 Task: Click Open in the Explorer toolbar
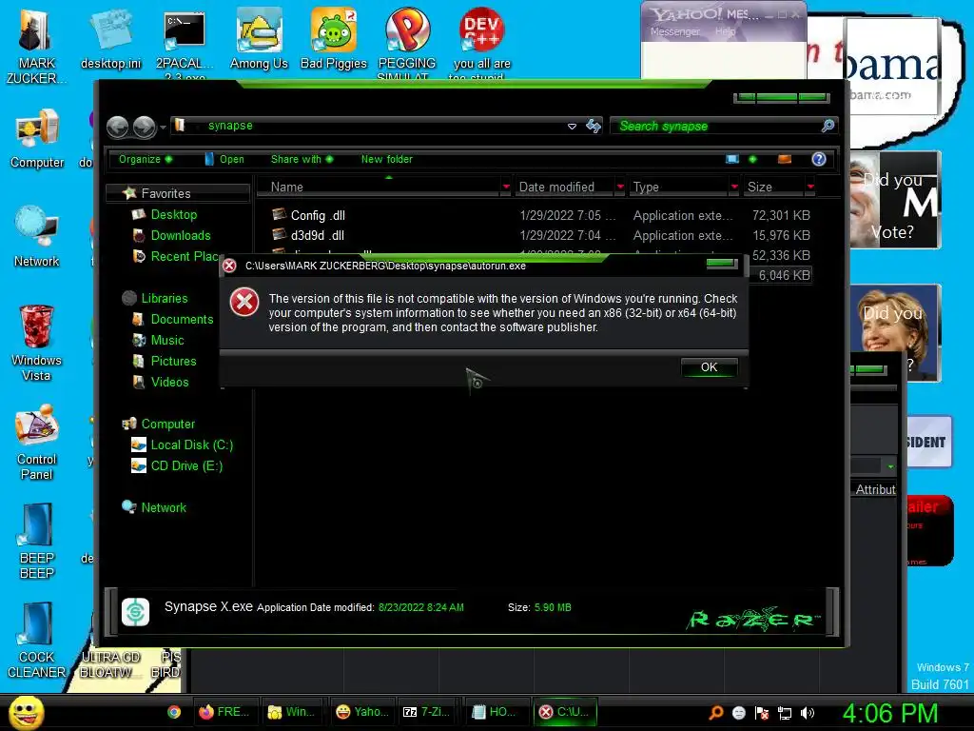point(224,159)
